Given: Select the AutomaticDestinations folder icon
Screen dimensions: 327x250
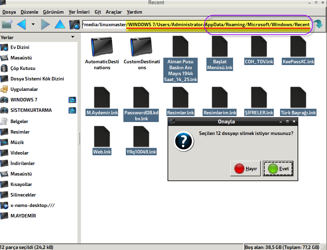Looking at the screenshot, I should pyautogui.click(x=102, y=47).
